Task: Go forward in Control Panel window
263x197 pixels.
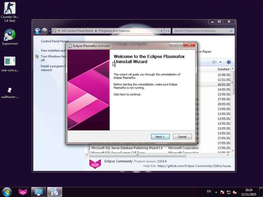Action: (x=44, y=31)
